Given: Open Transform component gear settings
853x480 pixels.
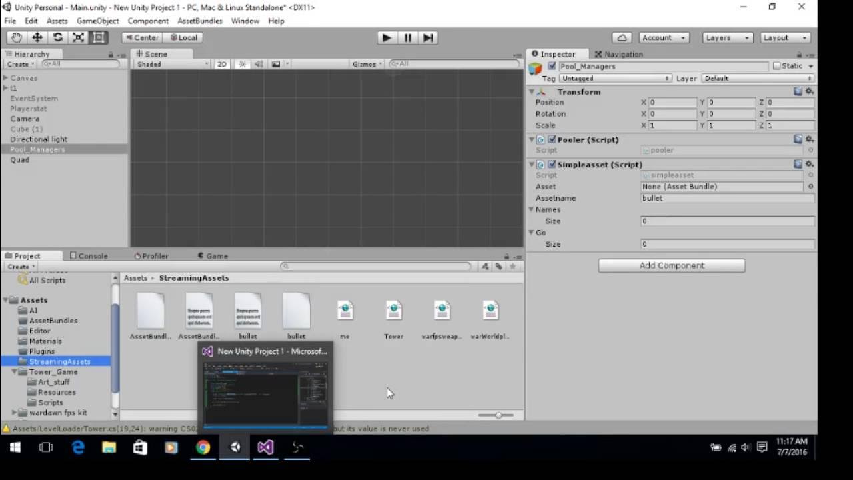Looking at the screenshot, I should pos(809,91).
